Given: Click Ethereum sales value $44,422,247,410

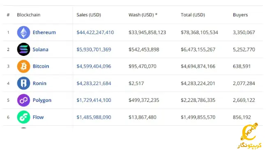Looking at the screenshot, I should [95, 32].
